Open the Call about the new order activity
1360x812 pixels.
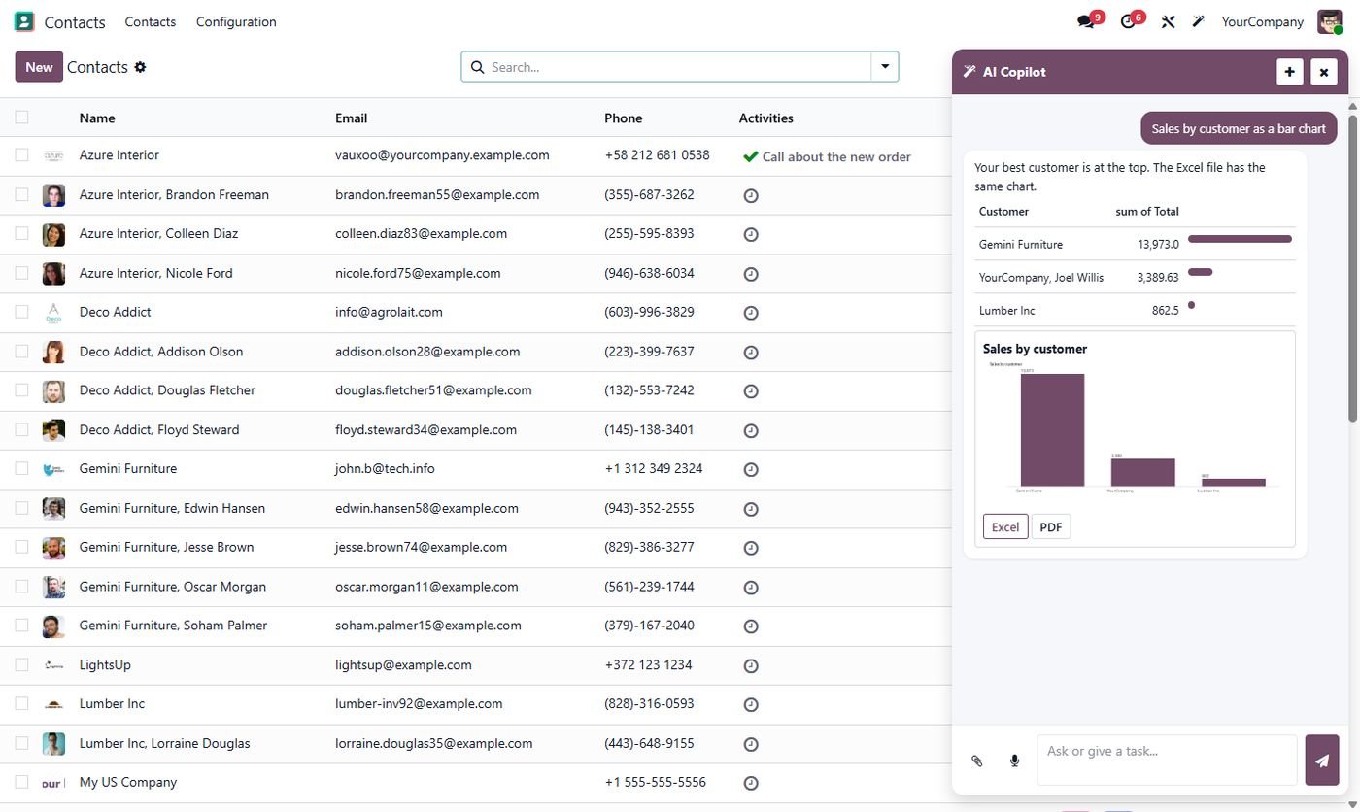(x=836, y=156)
